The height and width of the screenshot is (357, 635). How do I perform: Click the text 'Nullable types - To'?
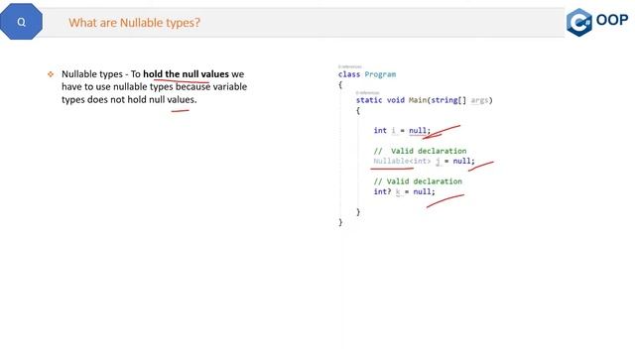click(x=101, y=74)
